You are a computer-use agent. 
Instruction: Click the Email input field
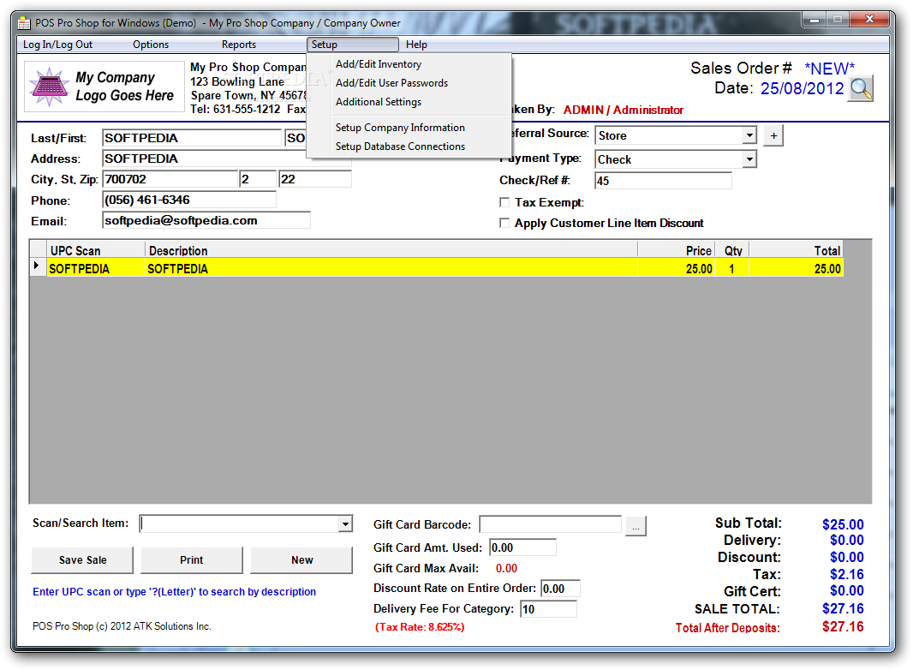point(206,220)
